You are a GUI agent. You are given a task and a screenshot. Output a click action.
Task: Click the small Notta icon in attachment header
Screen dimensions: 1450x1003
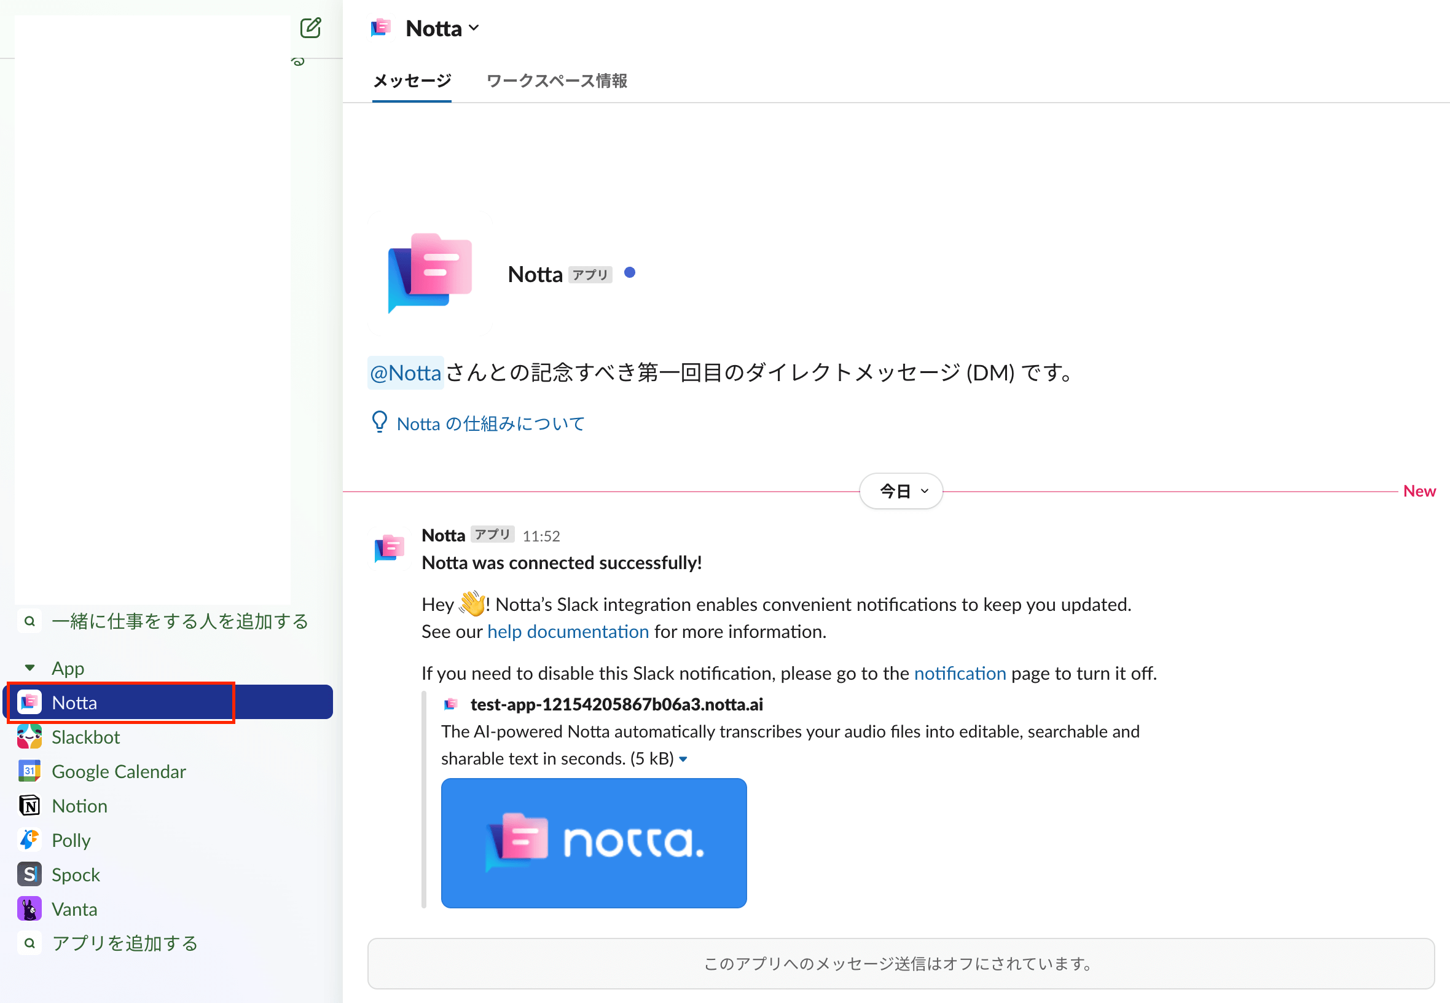click(x=450, y=704)
